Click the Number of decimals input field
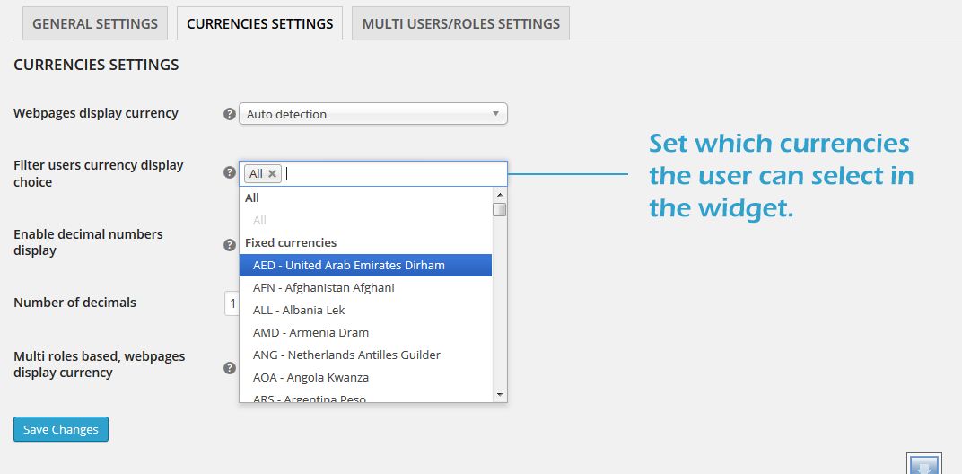Screen dimensions: 962x474 tap(232, 303)
